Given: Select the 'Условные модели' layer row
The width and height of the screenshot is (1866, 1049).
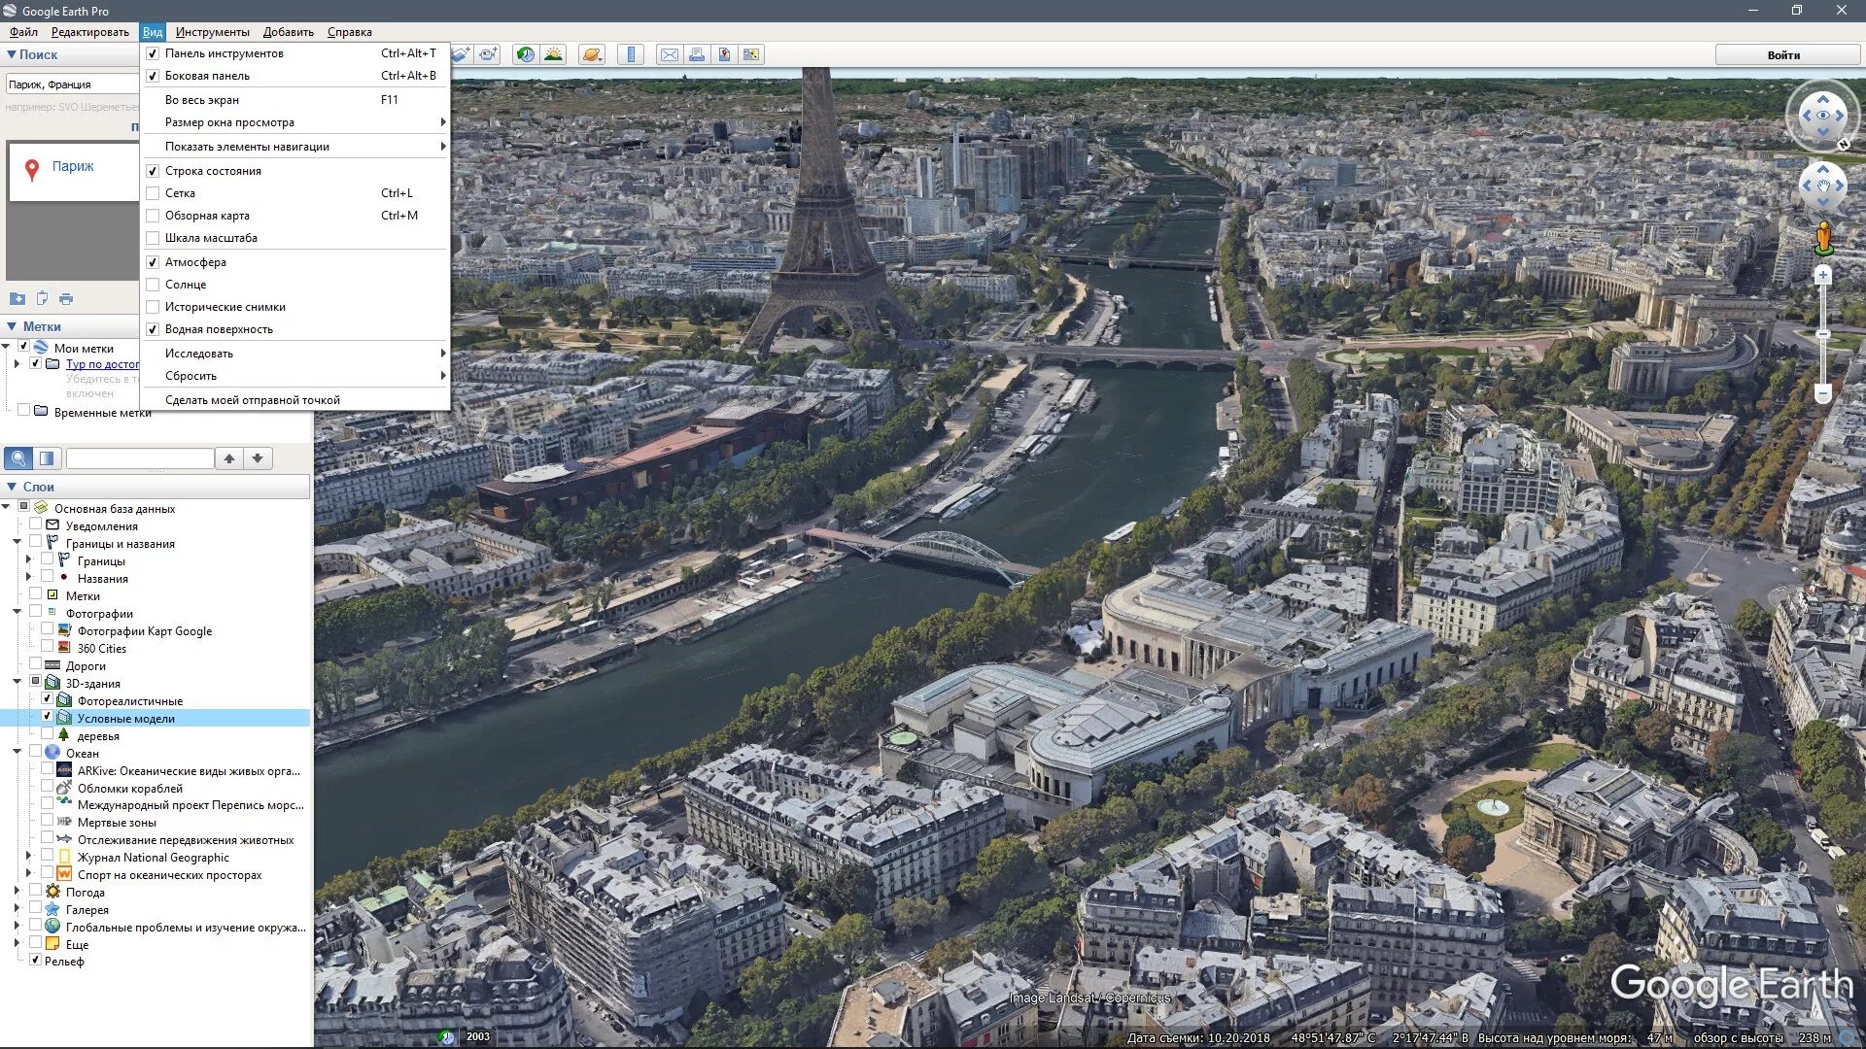Looking at the screenshot, I should 155,718.
